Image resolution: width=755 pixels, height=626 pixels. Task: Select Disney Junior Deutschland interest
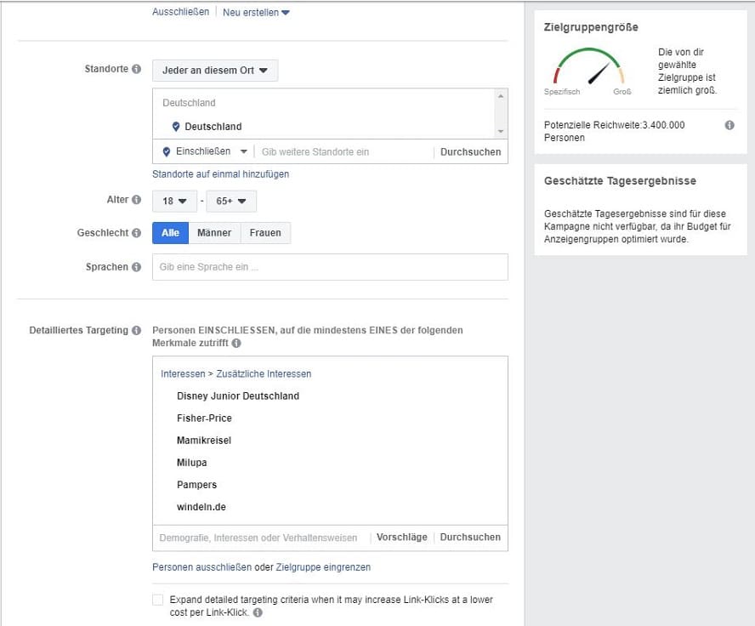tap(238, 396)
